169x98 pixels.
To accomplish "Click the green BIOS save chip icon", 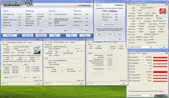I will pyautogui.click(x=157, y=16).
